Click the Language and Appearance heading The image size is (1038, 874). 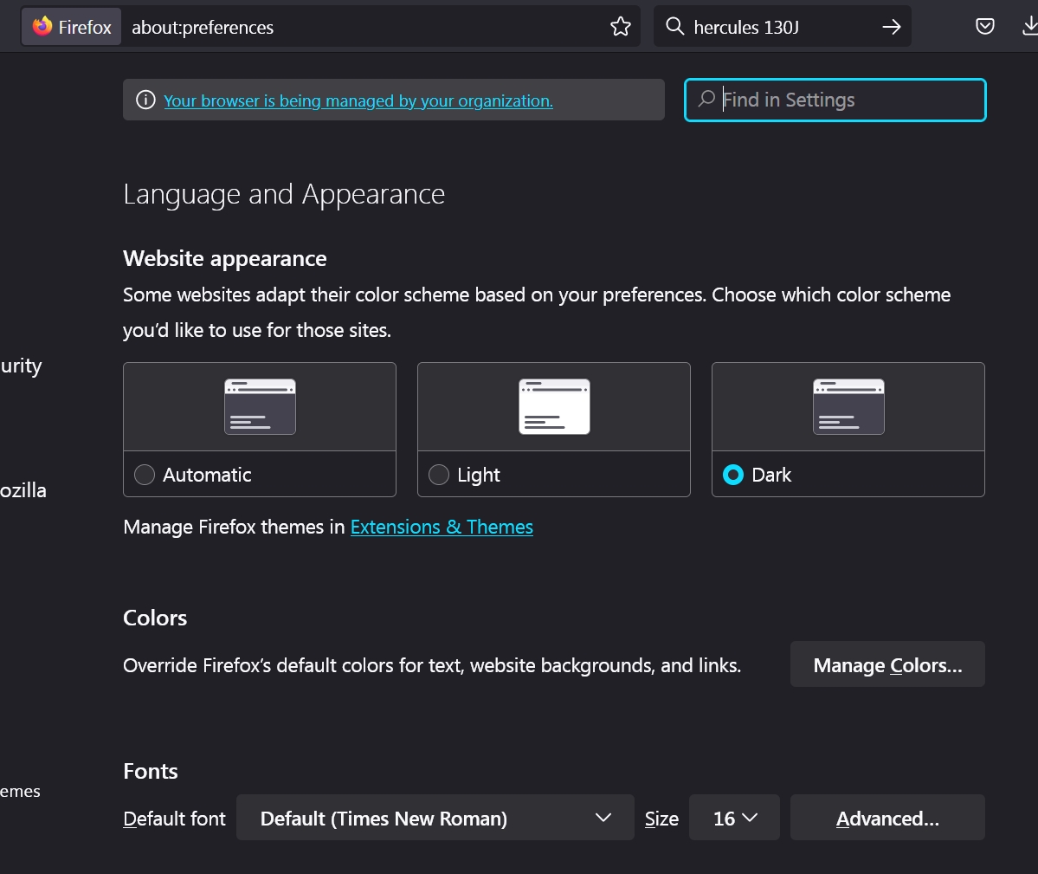pos(284,195)
